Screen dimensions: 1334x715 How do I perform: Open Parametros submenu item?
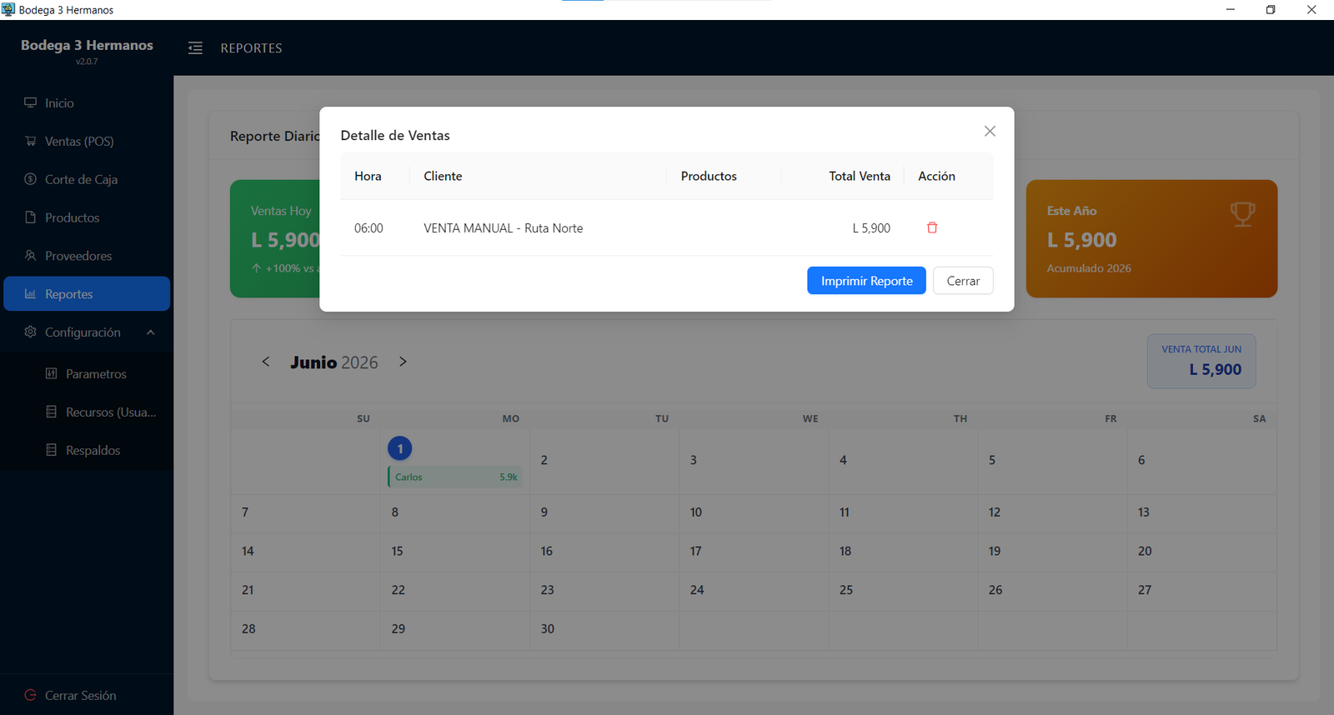[x=87, y=373]
